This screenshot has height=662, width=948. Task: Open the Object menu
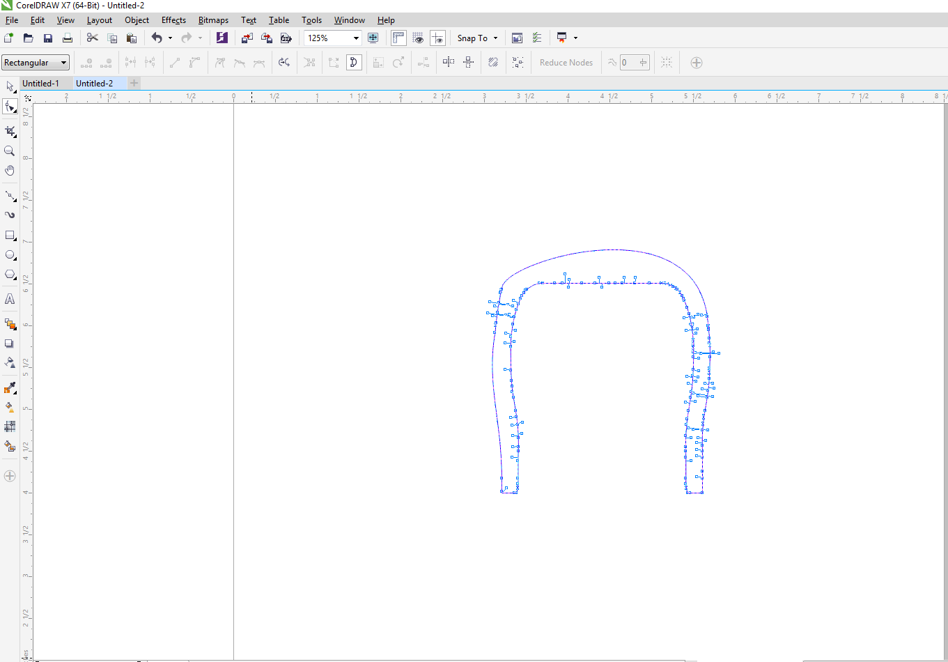click(x=137, y=20)
